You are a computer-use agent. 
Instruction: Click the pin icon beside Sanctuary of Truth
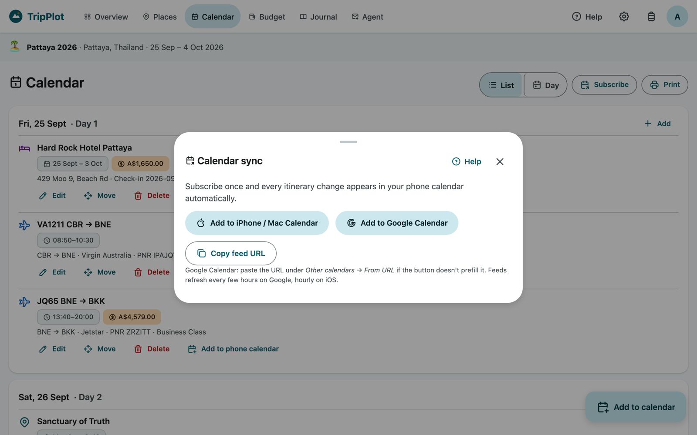point(24,422)
